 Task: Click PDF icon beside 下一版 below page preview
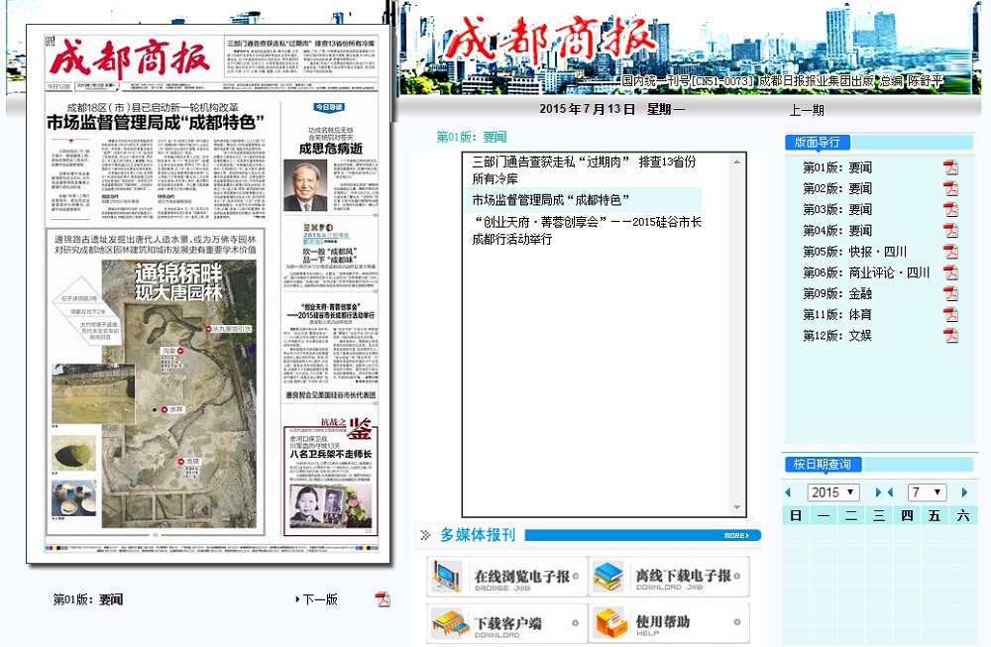pyautogui.click(x=383, y=599)
